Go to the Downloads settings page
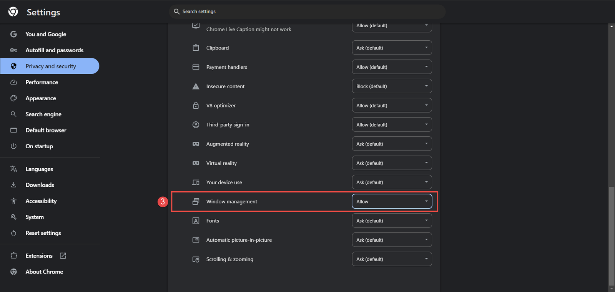The width and height of the screenshot is (615, 292). tap(40, 185)
